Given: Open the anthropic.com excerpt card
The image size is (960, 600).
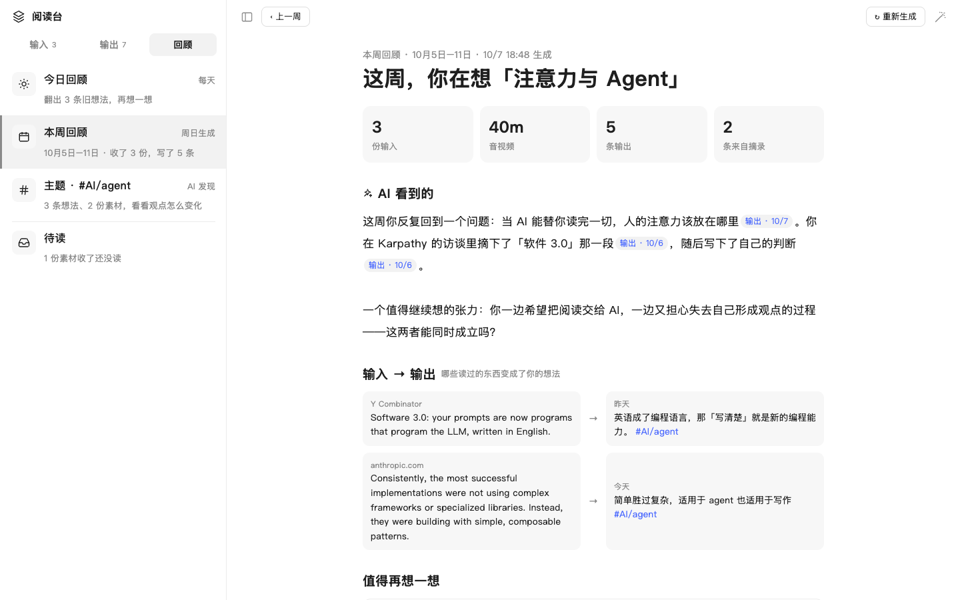Looking at the screenshot, I should pos(471,501).
